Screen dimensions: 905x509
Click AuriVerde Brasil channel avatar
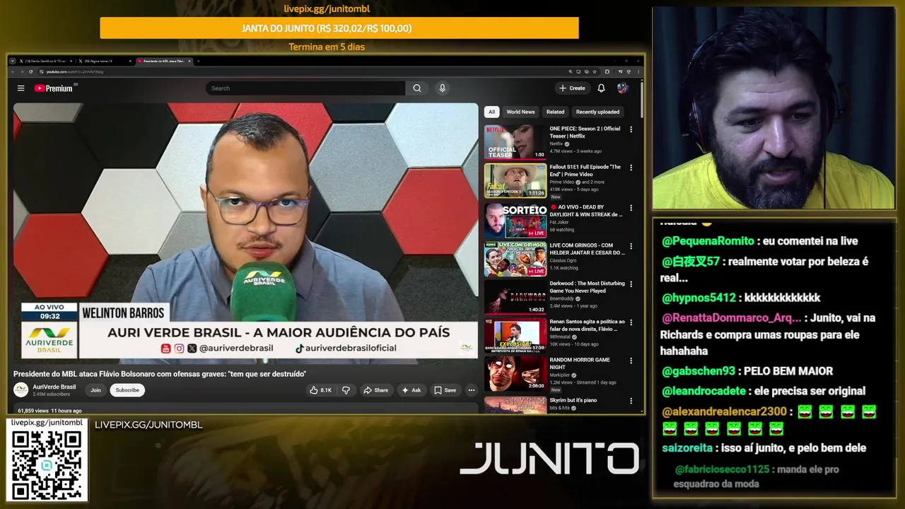[21, 390]
